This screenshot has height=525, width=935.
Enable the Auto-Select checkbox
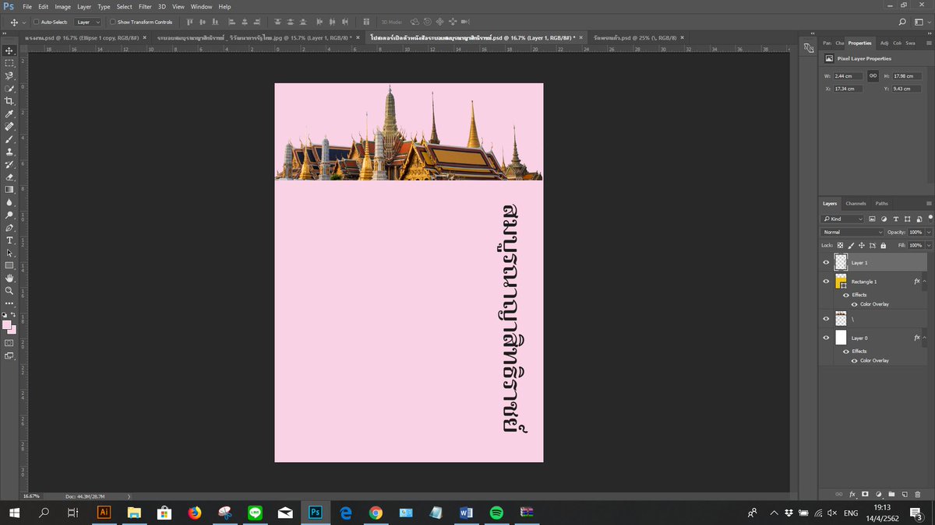pos(36,22)
